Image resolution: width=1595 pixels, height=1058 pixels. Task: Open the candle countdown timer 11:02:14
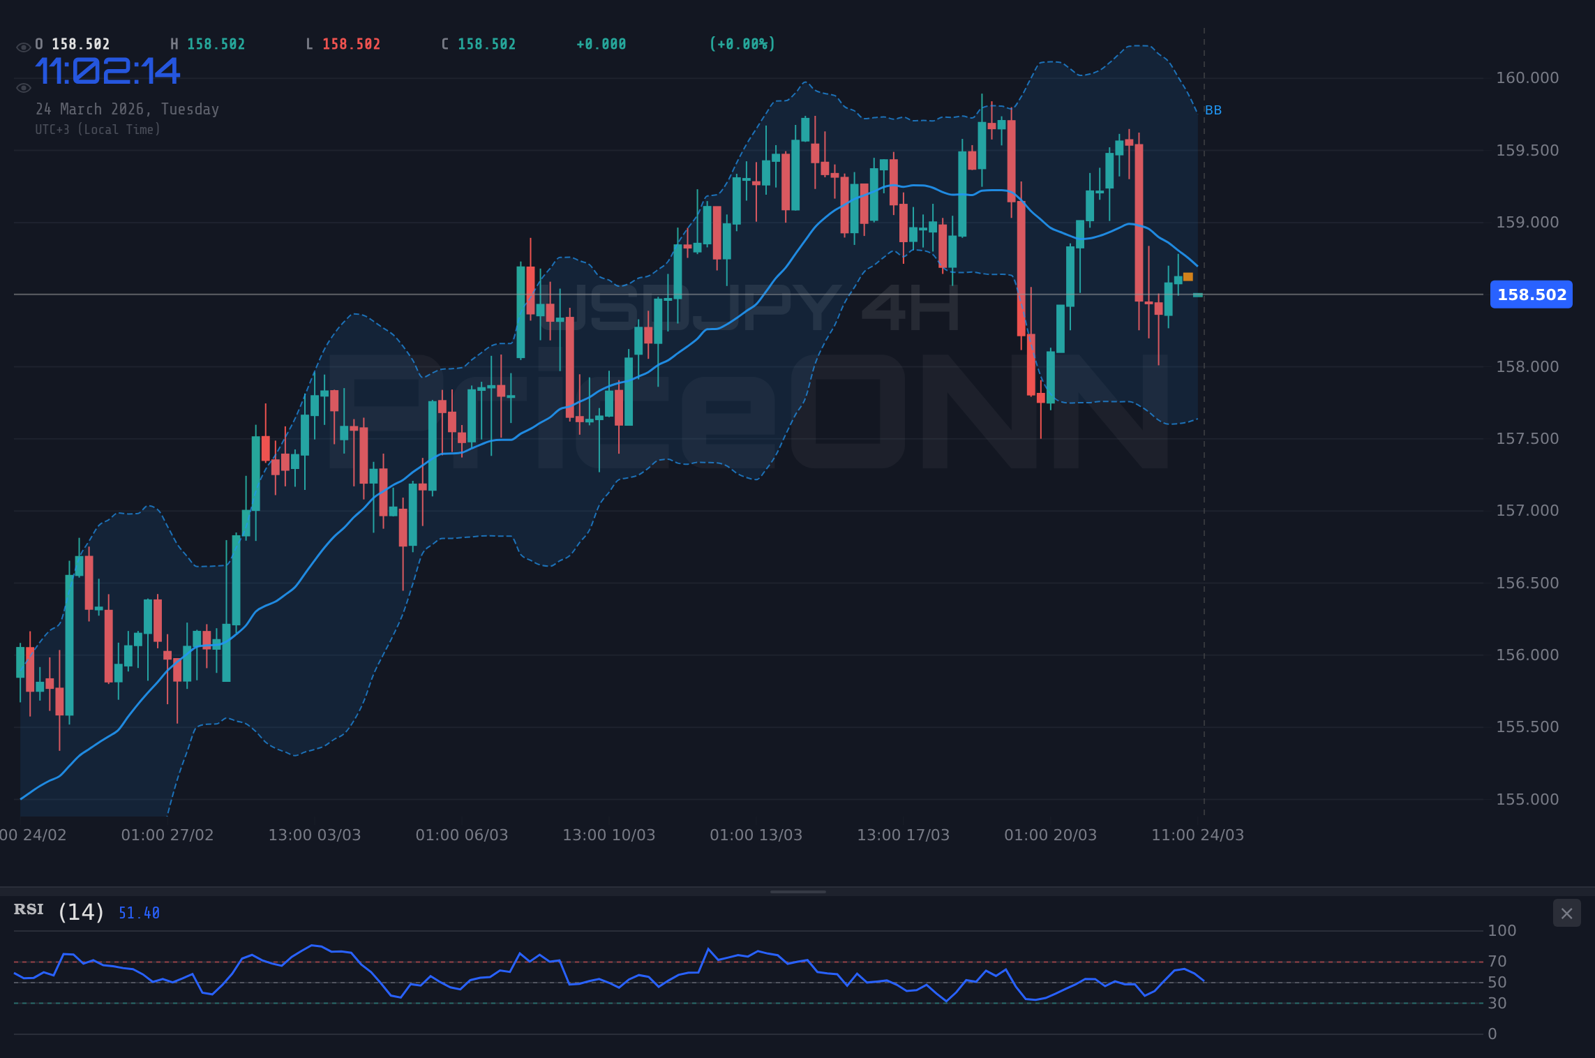click(108, 70)
